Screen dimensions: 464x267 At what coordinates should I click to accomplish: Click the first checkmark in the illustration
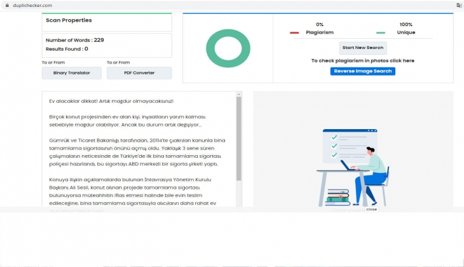(x=334, y=136)
